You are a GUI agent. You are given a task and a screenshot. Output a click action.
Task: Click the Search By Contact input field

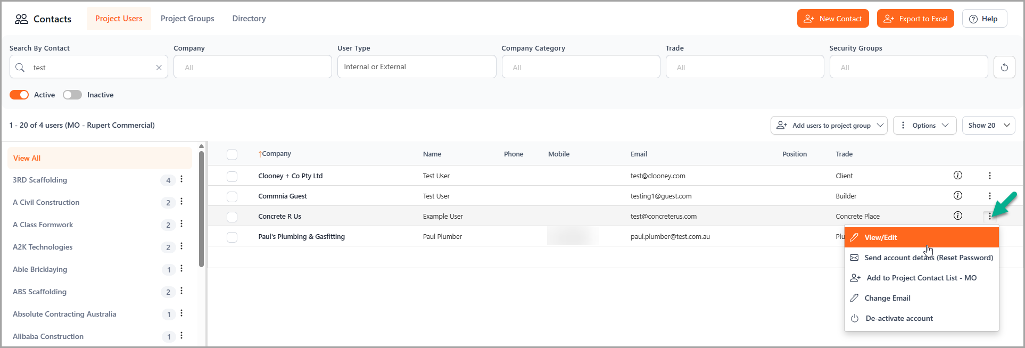coord(90,68)
